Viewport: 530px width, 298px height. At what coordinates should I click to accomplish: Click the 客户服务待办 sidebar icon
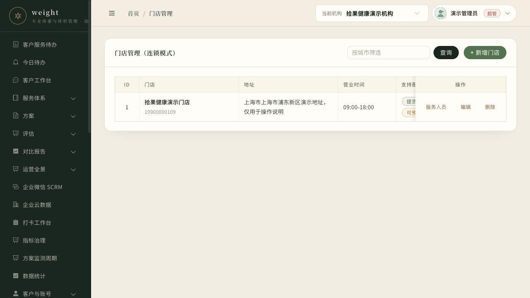pyautogui.click(x=16, y=44)
